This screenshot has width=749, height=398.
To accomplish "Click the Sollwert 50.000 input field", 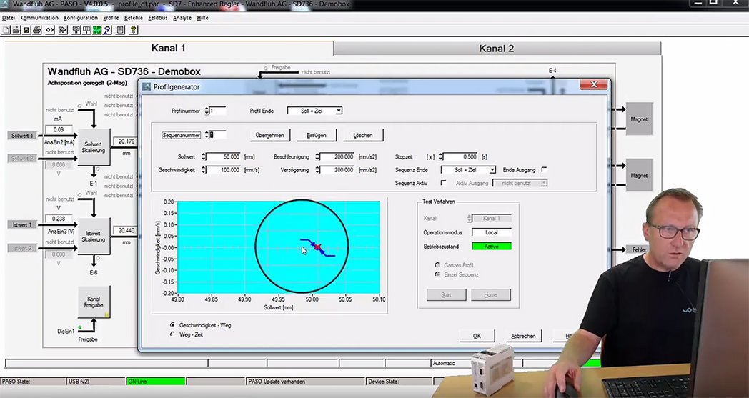I will coord(224,156).
